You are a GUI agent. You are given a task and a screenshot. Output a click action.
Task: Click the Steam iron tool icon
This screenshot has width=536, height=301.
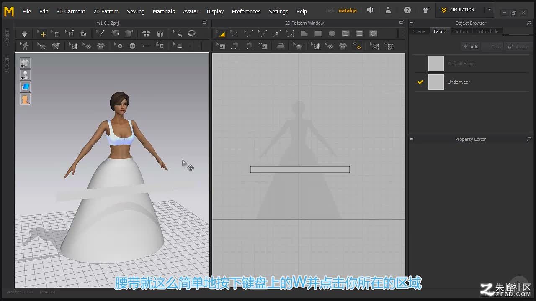(281, 46)
